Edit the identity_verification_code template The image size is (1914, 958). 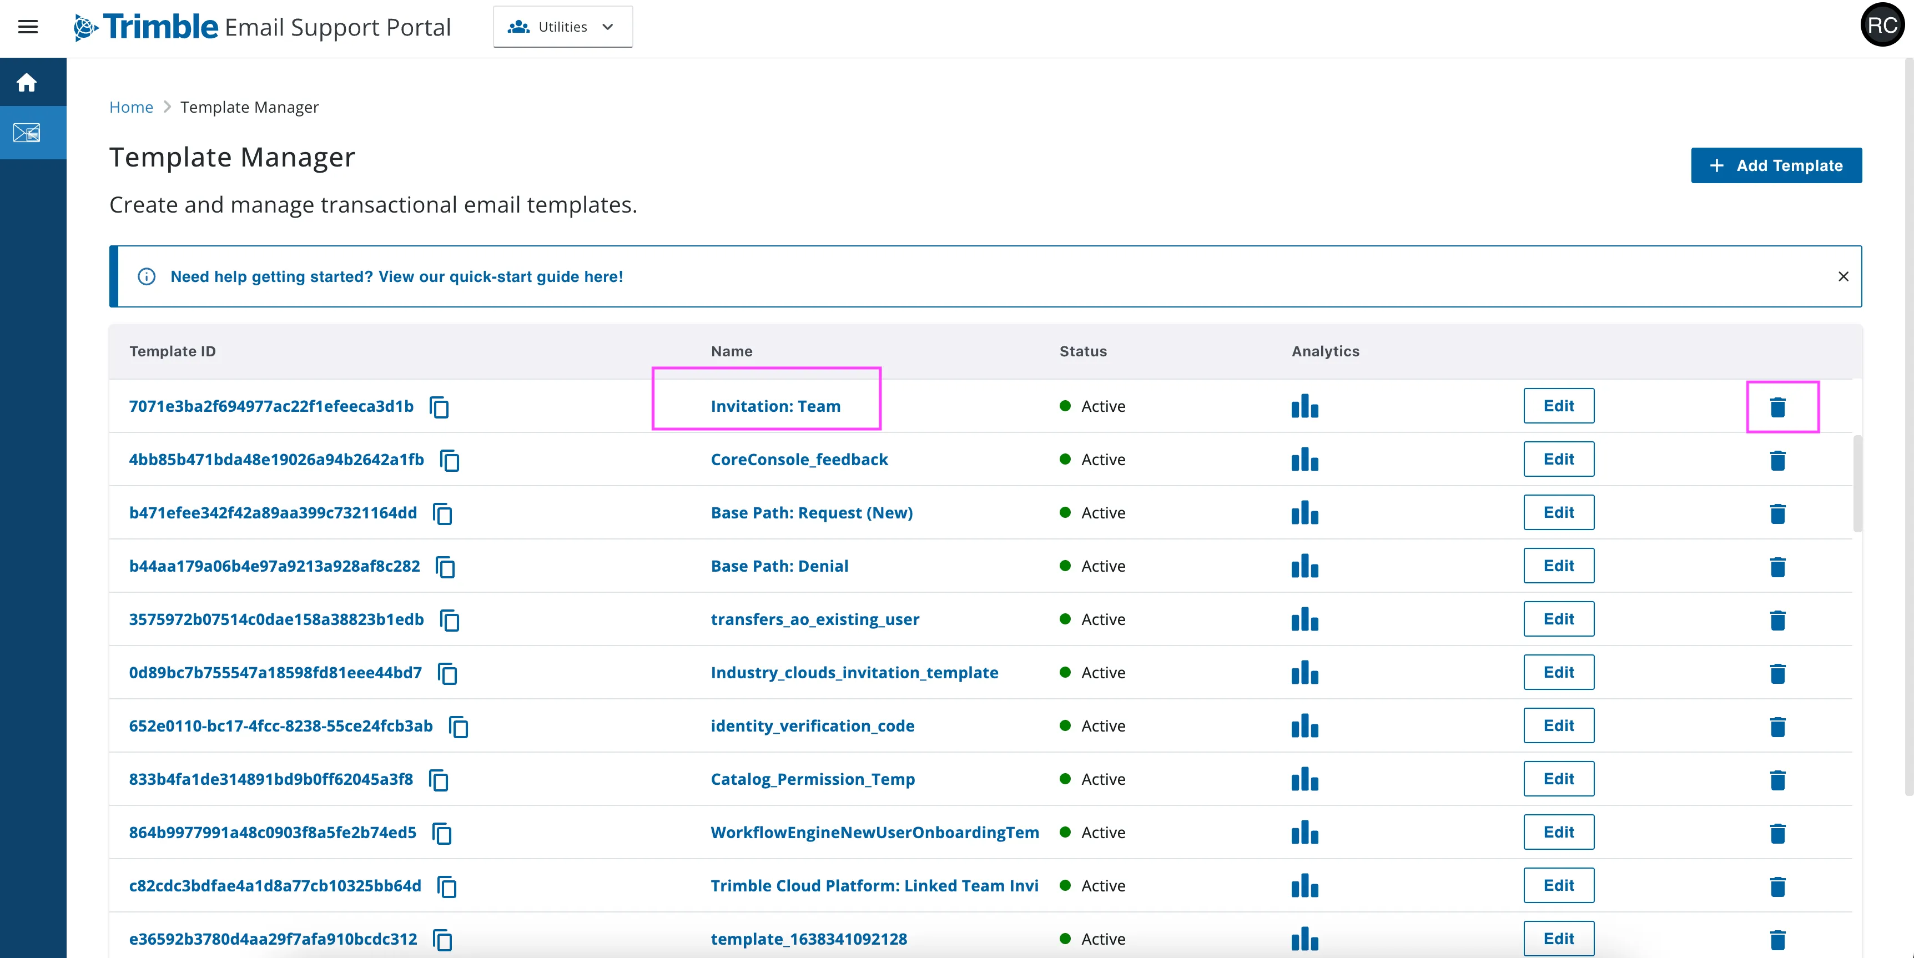(1558, 725)
